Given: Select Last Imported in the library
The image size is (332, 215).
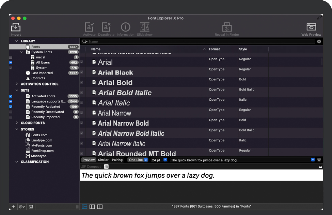Looking at the screenshot, I should click(x=42, y=73).
